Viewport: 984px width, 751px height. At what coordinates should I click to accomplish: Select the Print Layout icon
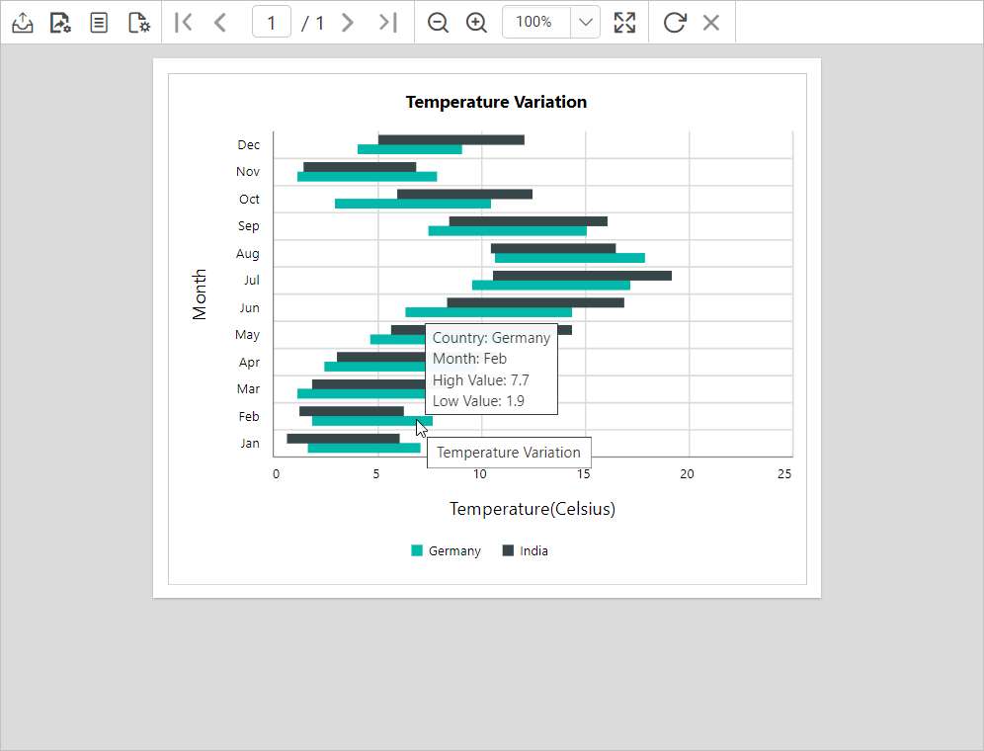(99, 22)
